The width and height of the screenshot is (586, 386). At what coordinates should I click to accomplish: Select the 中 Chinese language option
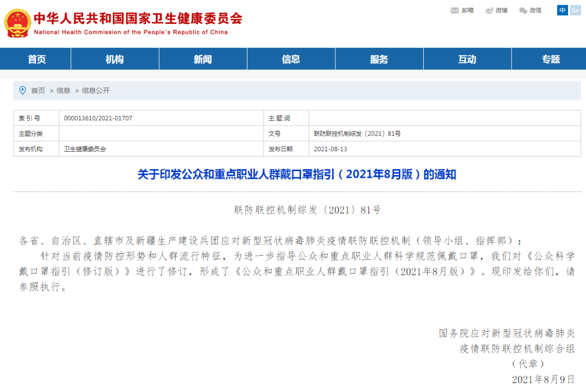click(x=562, y=10)
